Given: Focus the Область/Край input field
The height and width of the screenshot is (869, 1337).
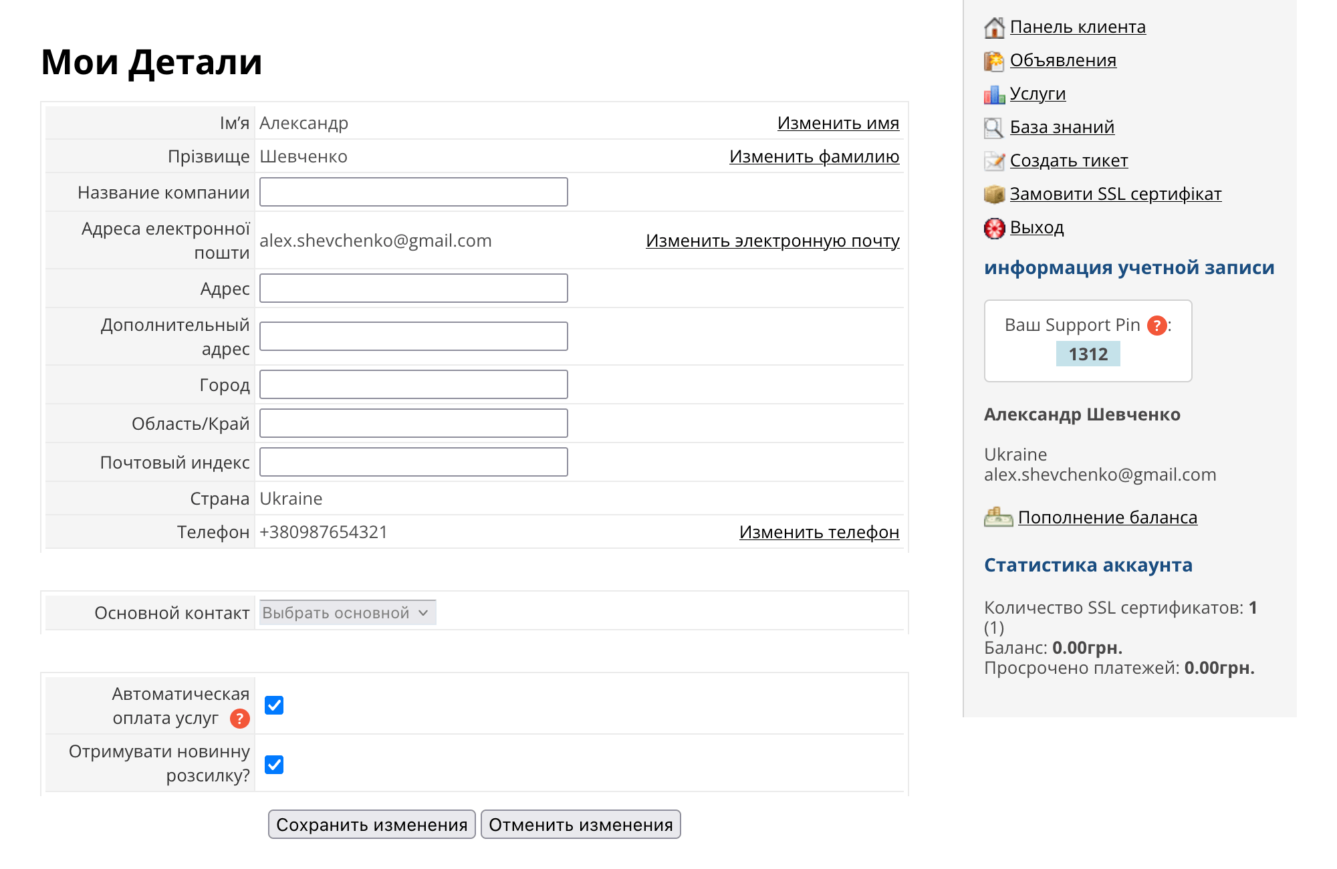Looking at the screenshot, I should click(414, 423).
